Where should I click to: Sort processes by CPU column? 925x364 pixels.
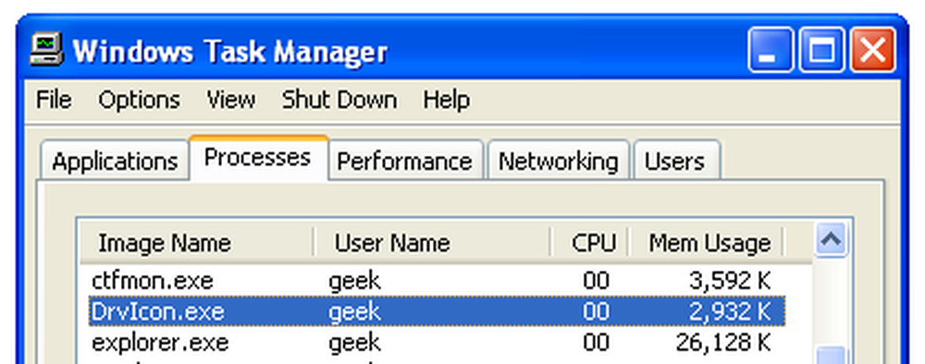[x=589, y=242]
